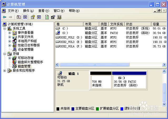Expand the 本地用户和组 node
This screenshot has width=168, height=119.
(x=9, y=41)
